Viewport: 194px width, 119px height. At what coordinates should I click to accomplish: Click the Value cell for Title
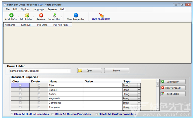pyautogui.click(x=103, y=85)
